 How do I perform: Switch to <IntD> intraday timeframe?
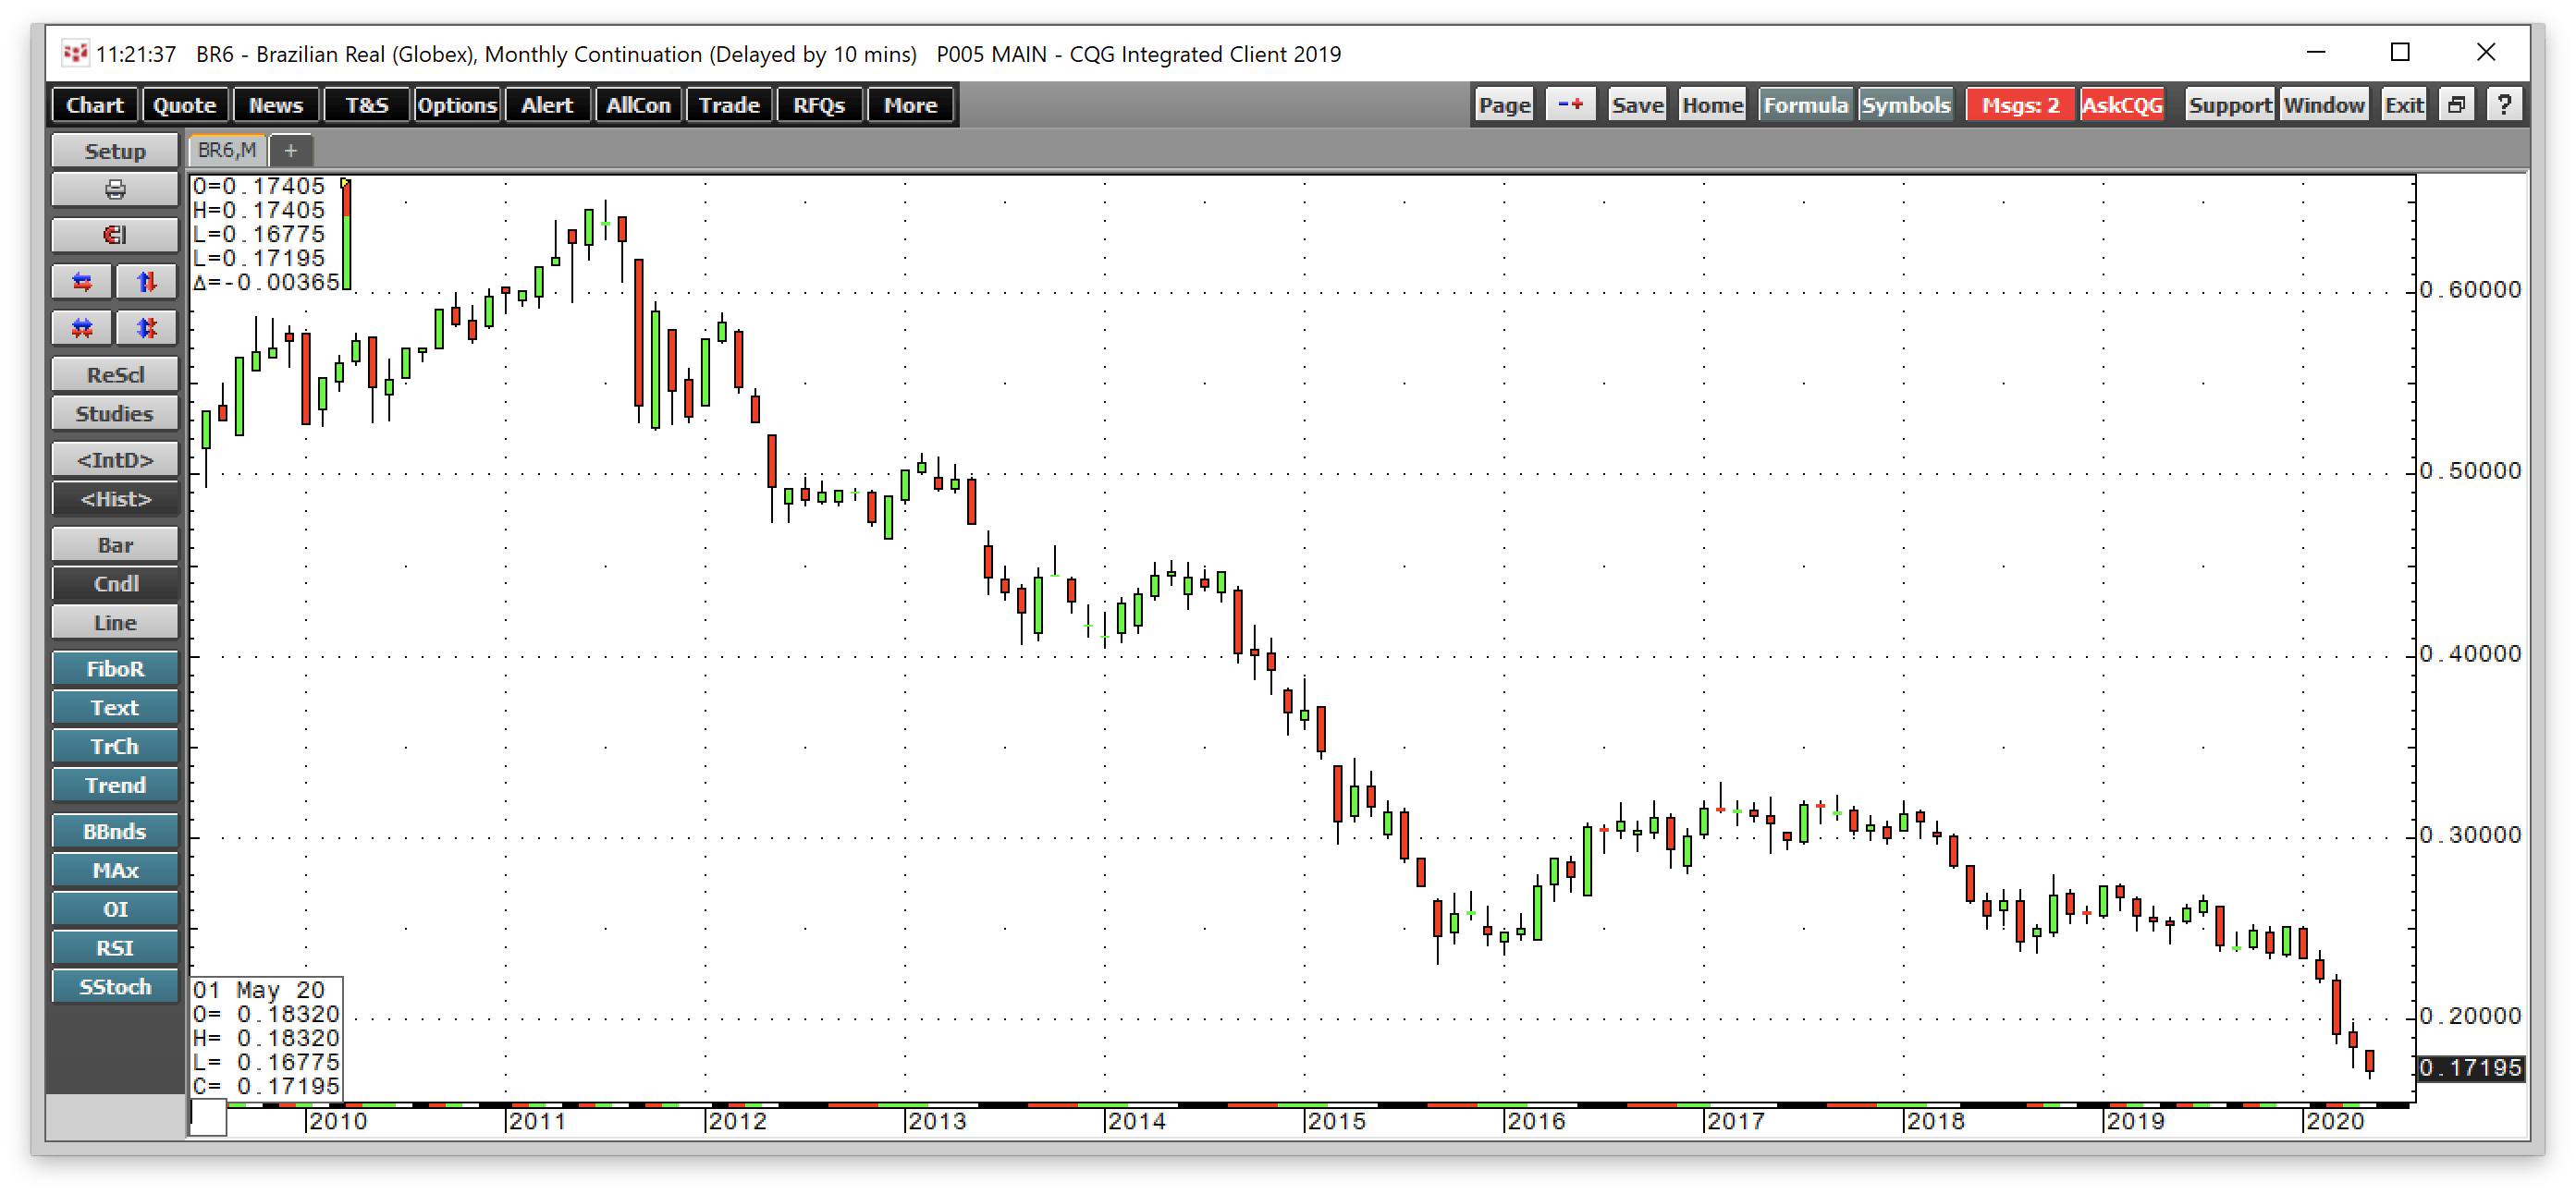tap(115, 459)
